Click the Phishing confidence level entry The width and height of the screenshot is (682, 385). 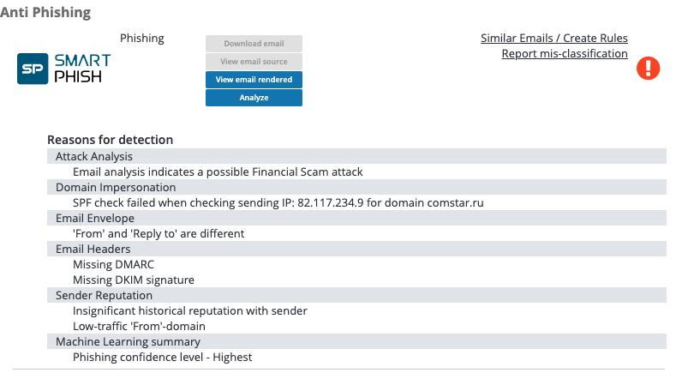[162, 357]
